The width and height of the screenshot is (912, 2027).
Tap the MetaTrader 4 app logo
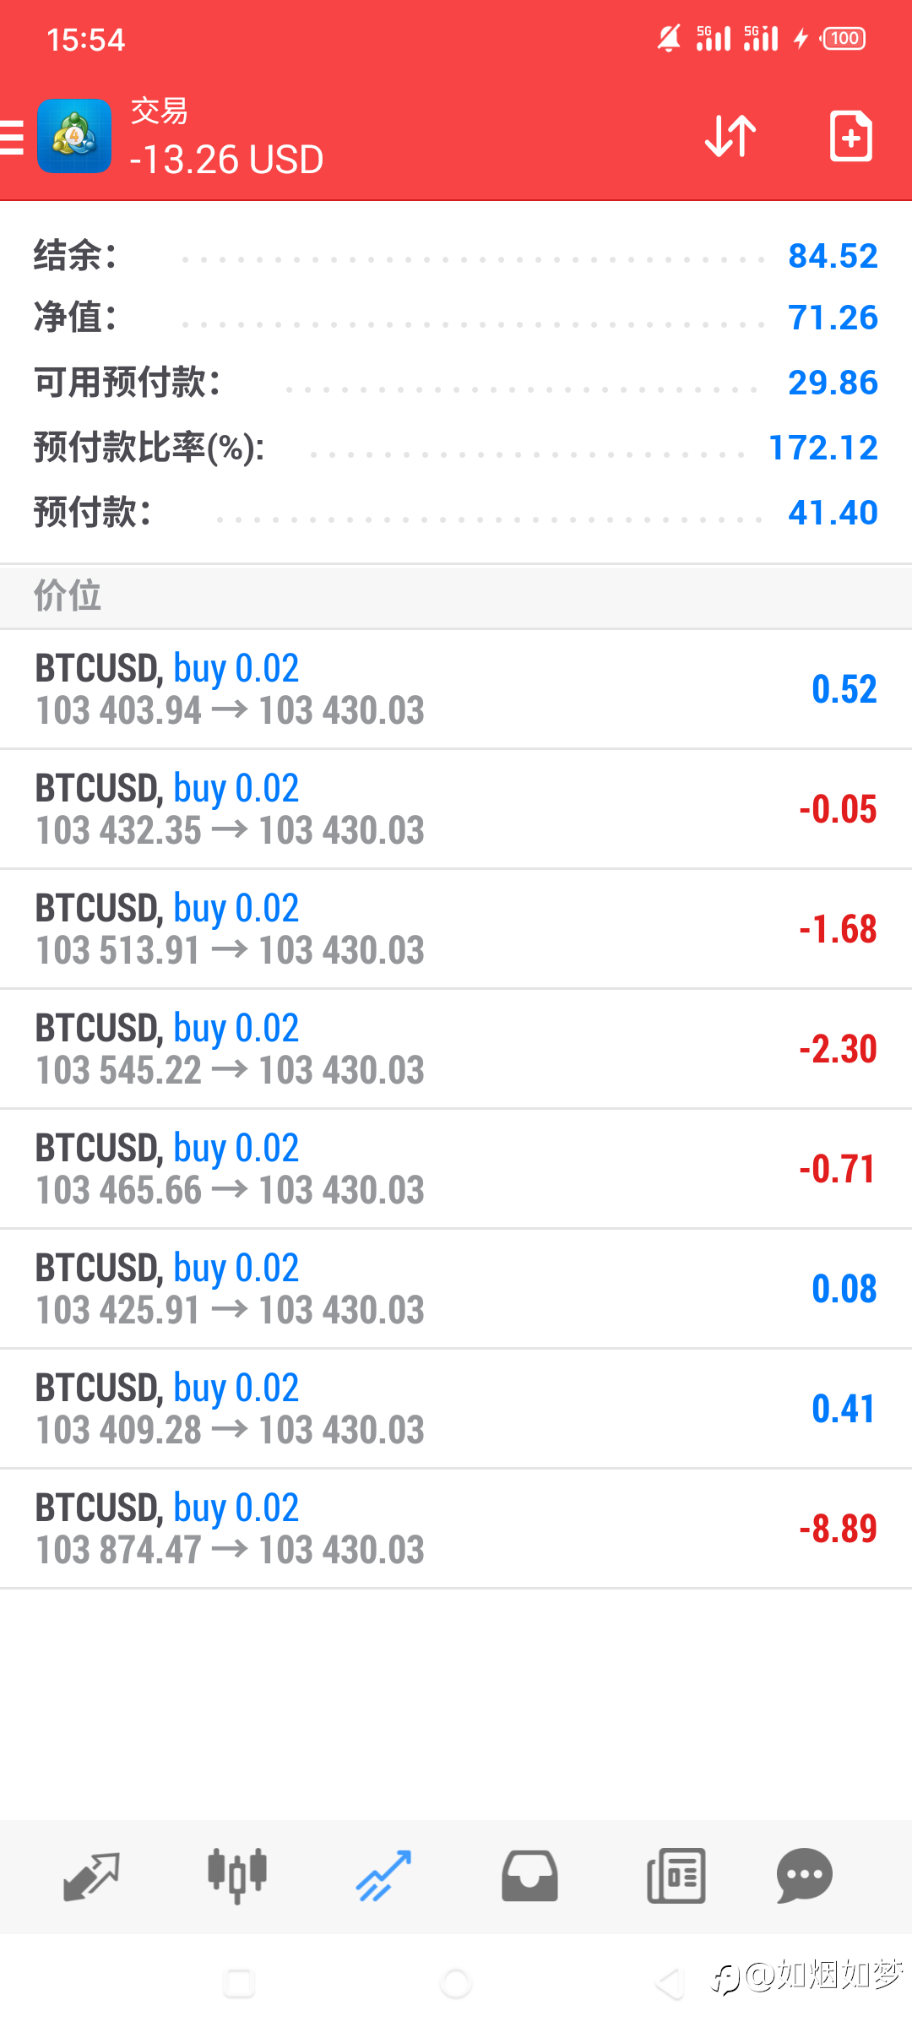pos(74,136)
